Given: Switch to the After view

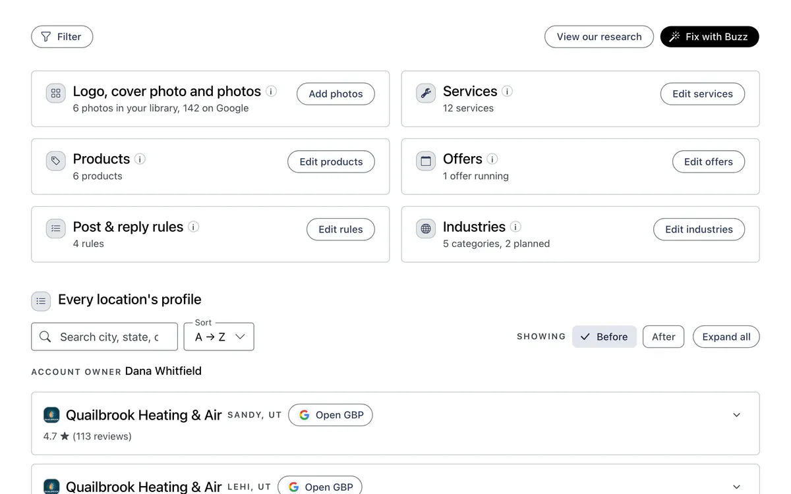Looking at the screenshot, I should [664, 337].
